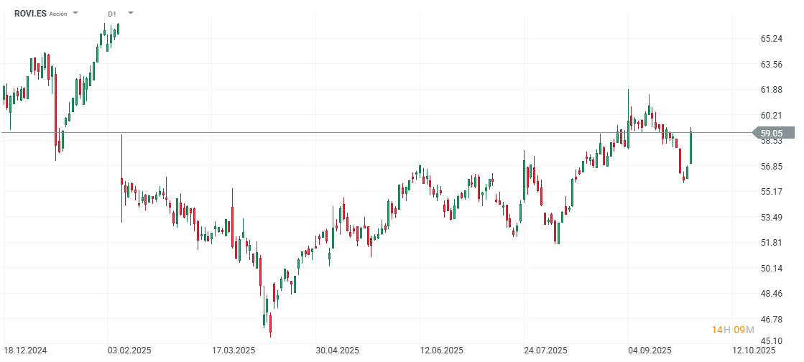Click the ROVI.ES symbol name
Viewport: 804px width, 362px height.
click(x=30, y=13)
